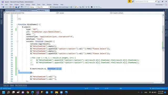The height and width of the screenshot is (95, 168).
Task: Start debugging with IIS Express play button
Action: [x=51, y=7]
